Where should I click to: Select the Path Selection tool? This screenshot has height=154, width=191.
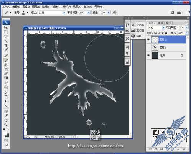click(6, 102)
